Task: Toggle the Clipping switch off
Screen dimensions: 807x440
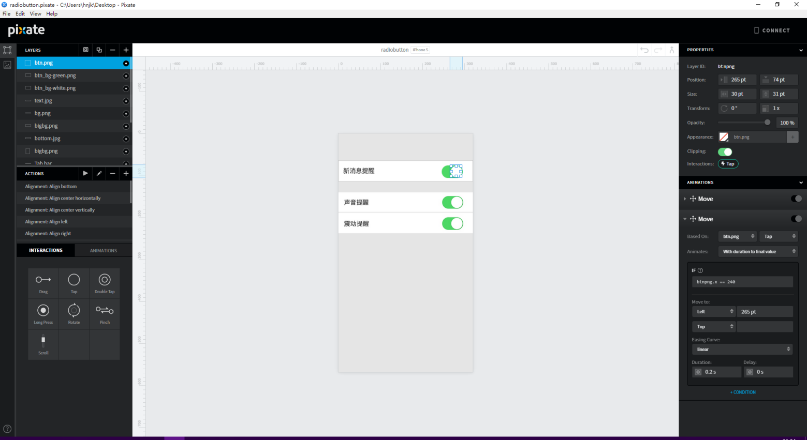Action: [x=725, y=151]
